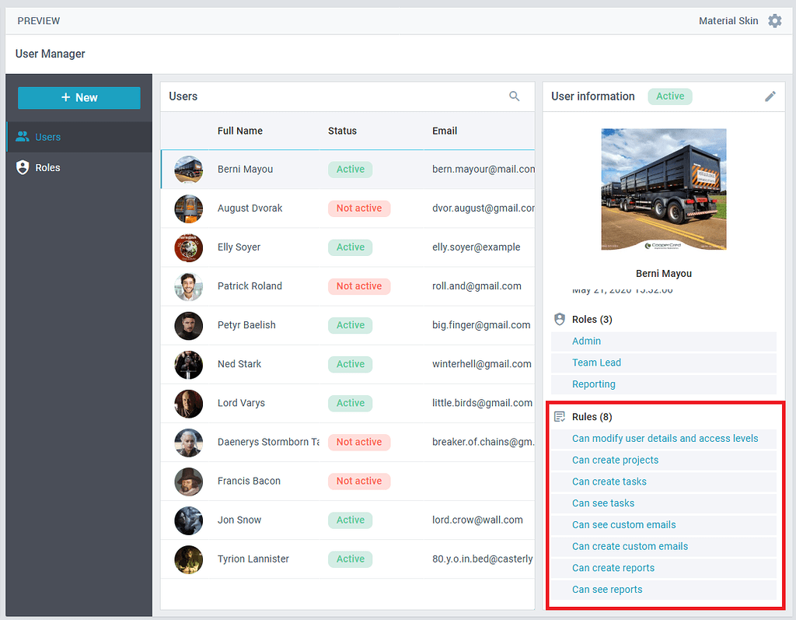Click the shield icon beside Roles (3)
Viewport: 796px width, 620px height.
(x=560, y=319)
